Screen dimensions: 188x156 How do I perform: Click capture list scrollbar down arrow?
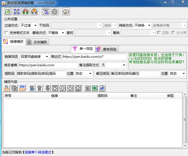click(x=185, y=146)
